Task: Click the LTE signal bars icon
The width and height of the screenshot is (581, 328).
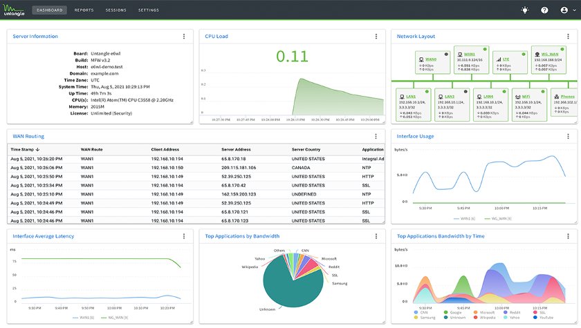Action: pos(499,59)
